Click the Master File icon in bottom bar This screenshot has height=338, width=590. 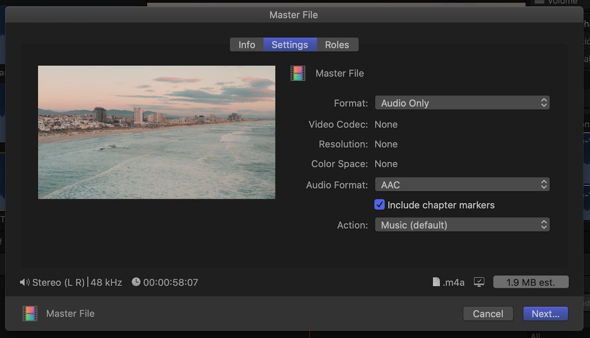(x=30, y=314)
